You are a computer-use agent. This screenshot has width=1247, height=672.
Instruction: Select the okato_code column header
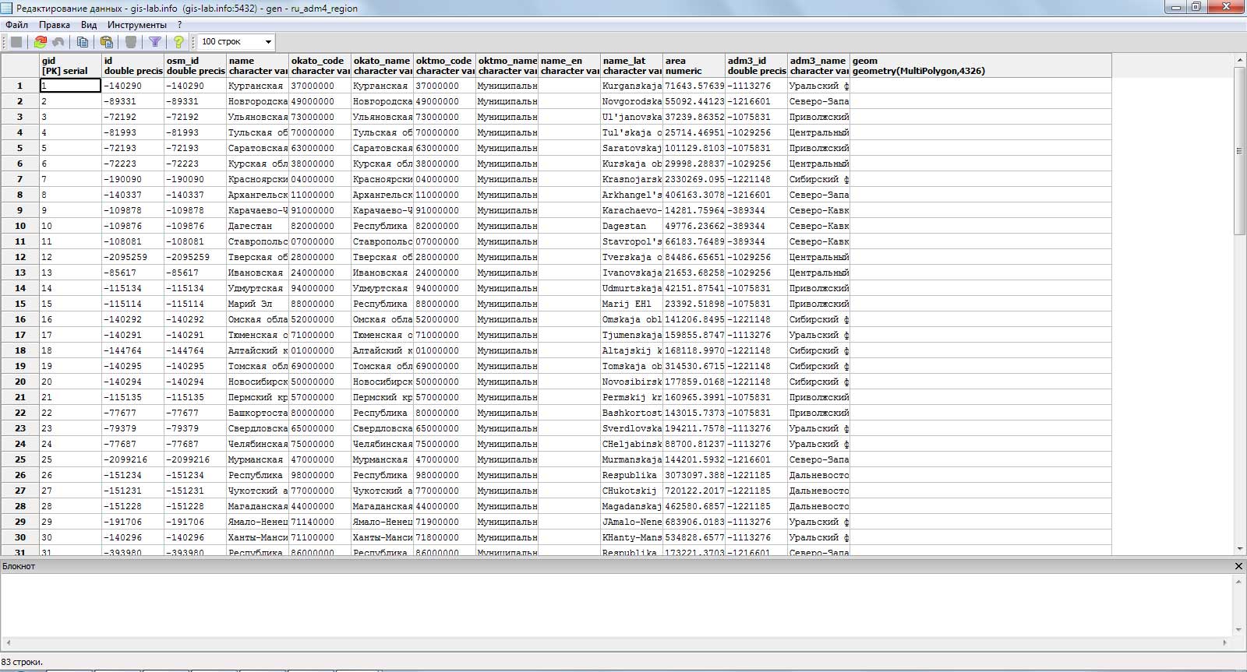(320, 65)
